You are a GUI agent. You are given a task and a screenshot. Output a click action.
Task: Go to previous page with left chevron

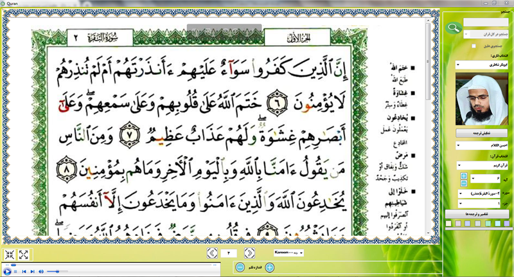213,253
